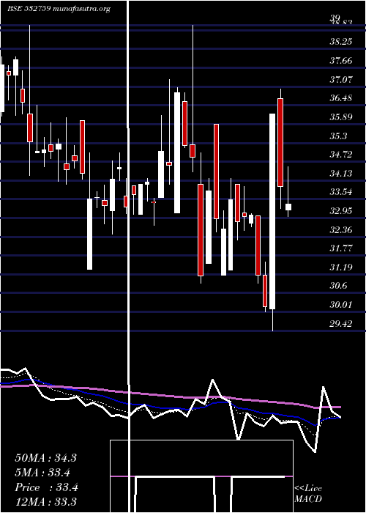Image resolution: width=366 pixels, height=513 pixels.
Task: Select the 31.77 price axis label
Action: click(341, 248)
